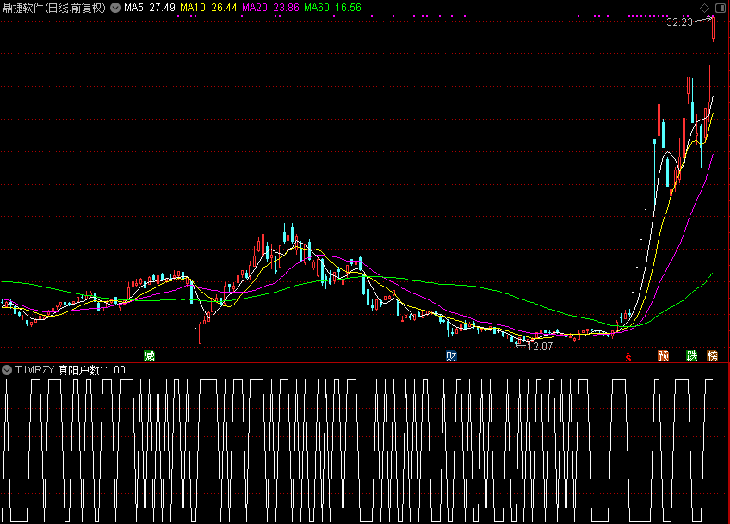The height and width of the screenshot is (524, 730).
Task: Click the MA60: 16.56 label
Action: pos(332,8)
